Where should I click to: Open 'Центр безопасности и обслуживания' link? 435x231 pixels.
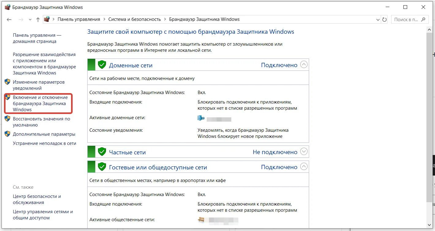(37, 199)
